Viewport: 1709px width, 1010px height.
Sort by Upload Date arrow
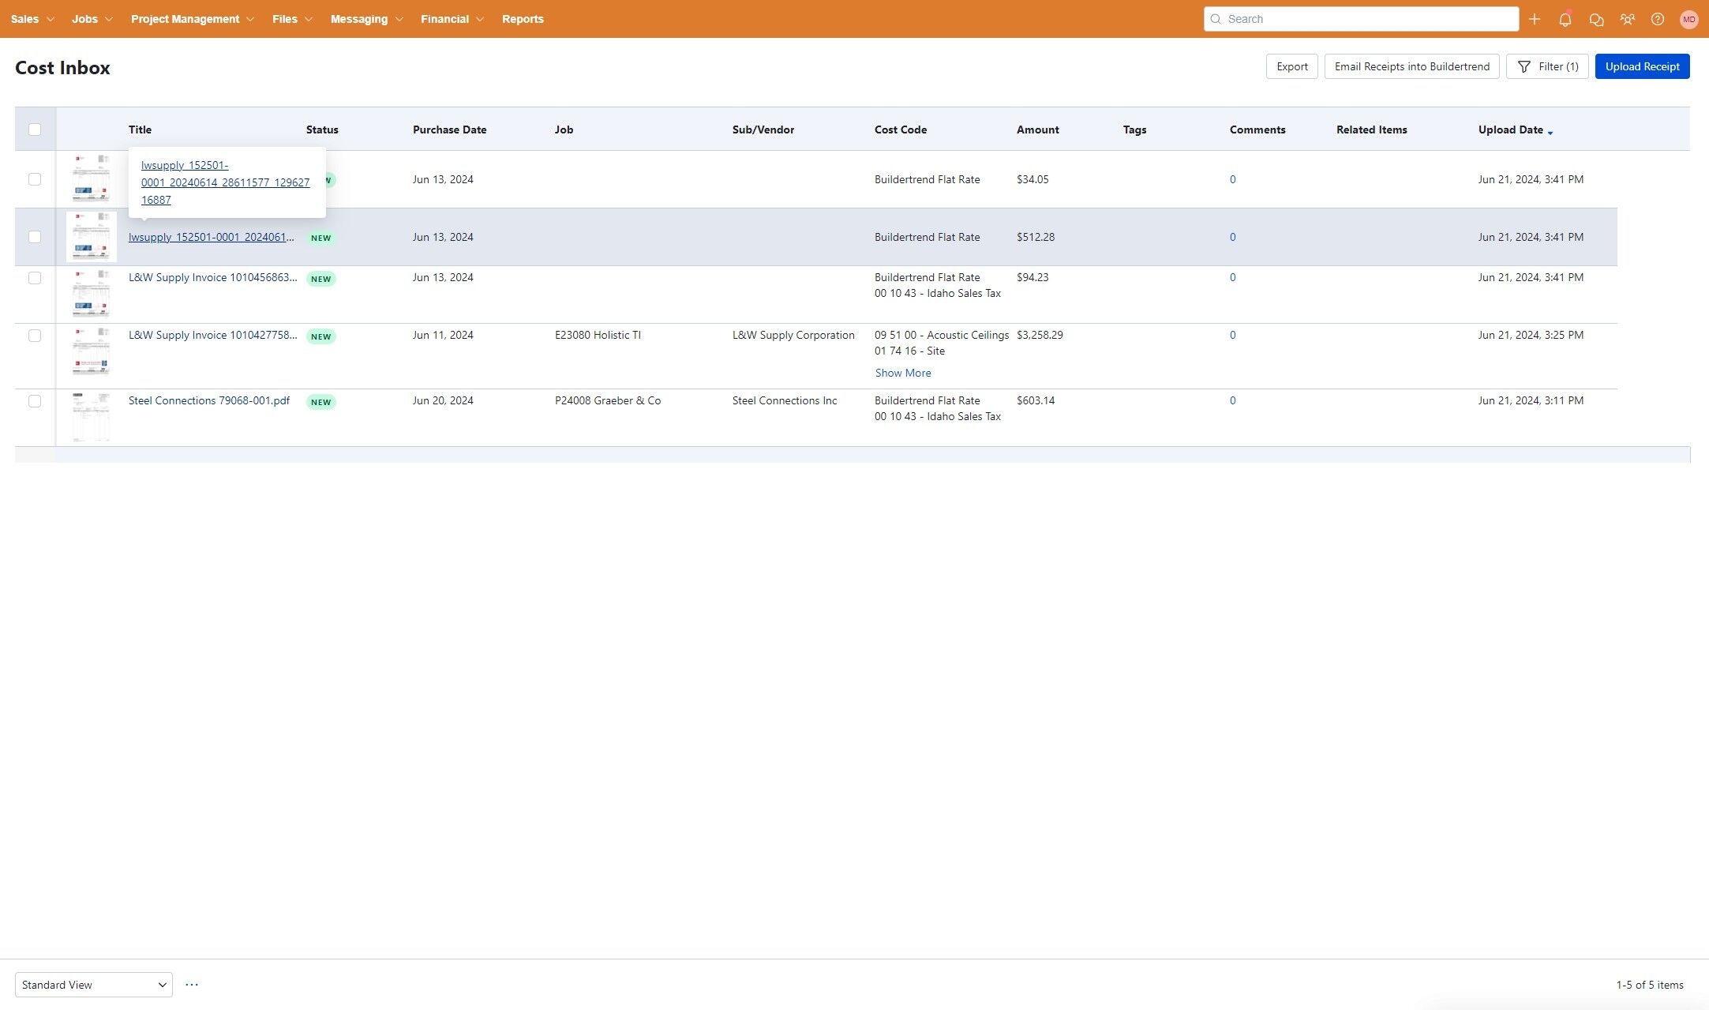click(1550, 132)
